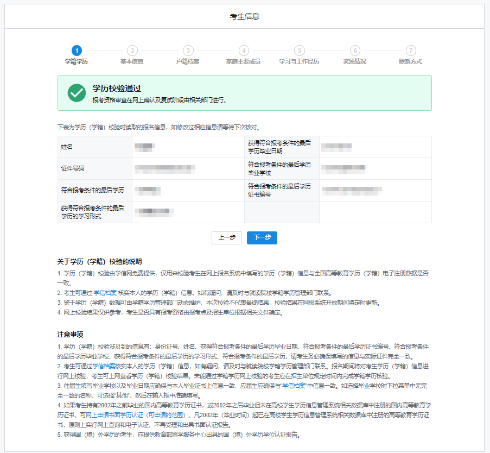Click the step 6 奖惩情况 circle
Image resolution: width=490 pixels, height=453 pixels.
(355, 51)
